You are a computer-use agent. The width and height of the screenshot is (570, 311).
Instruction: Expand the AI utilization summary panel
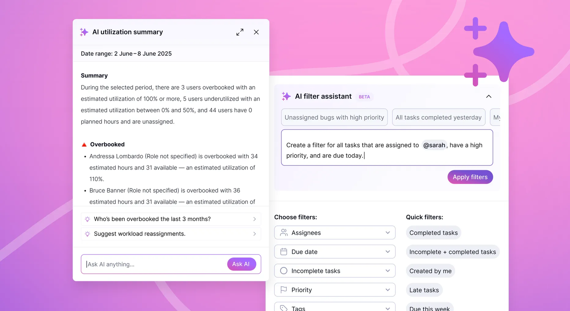(x=240, y=32)
